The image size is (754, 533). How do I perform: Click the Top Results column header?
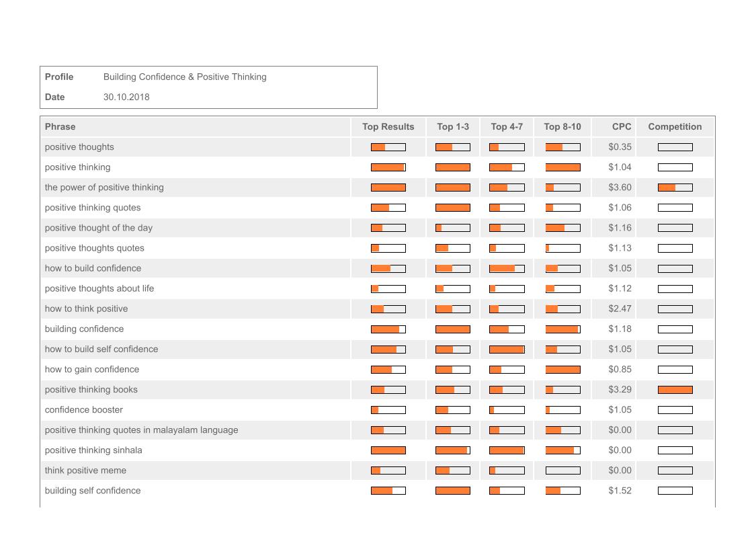click(x=388, y=126)
